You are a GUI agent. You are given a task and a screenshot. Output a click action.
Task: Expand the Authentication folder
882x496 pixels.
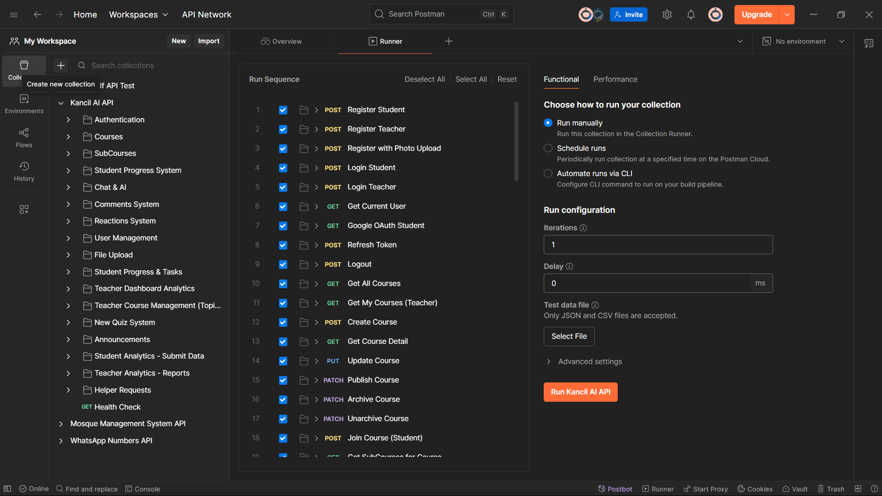click(68, 120)
